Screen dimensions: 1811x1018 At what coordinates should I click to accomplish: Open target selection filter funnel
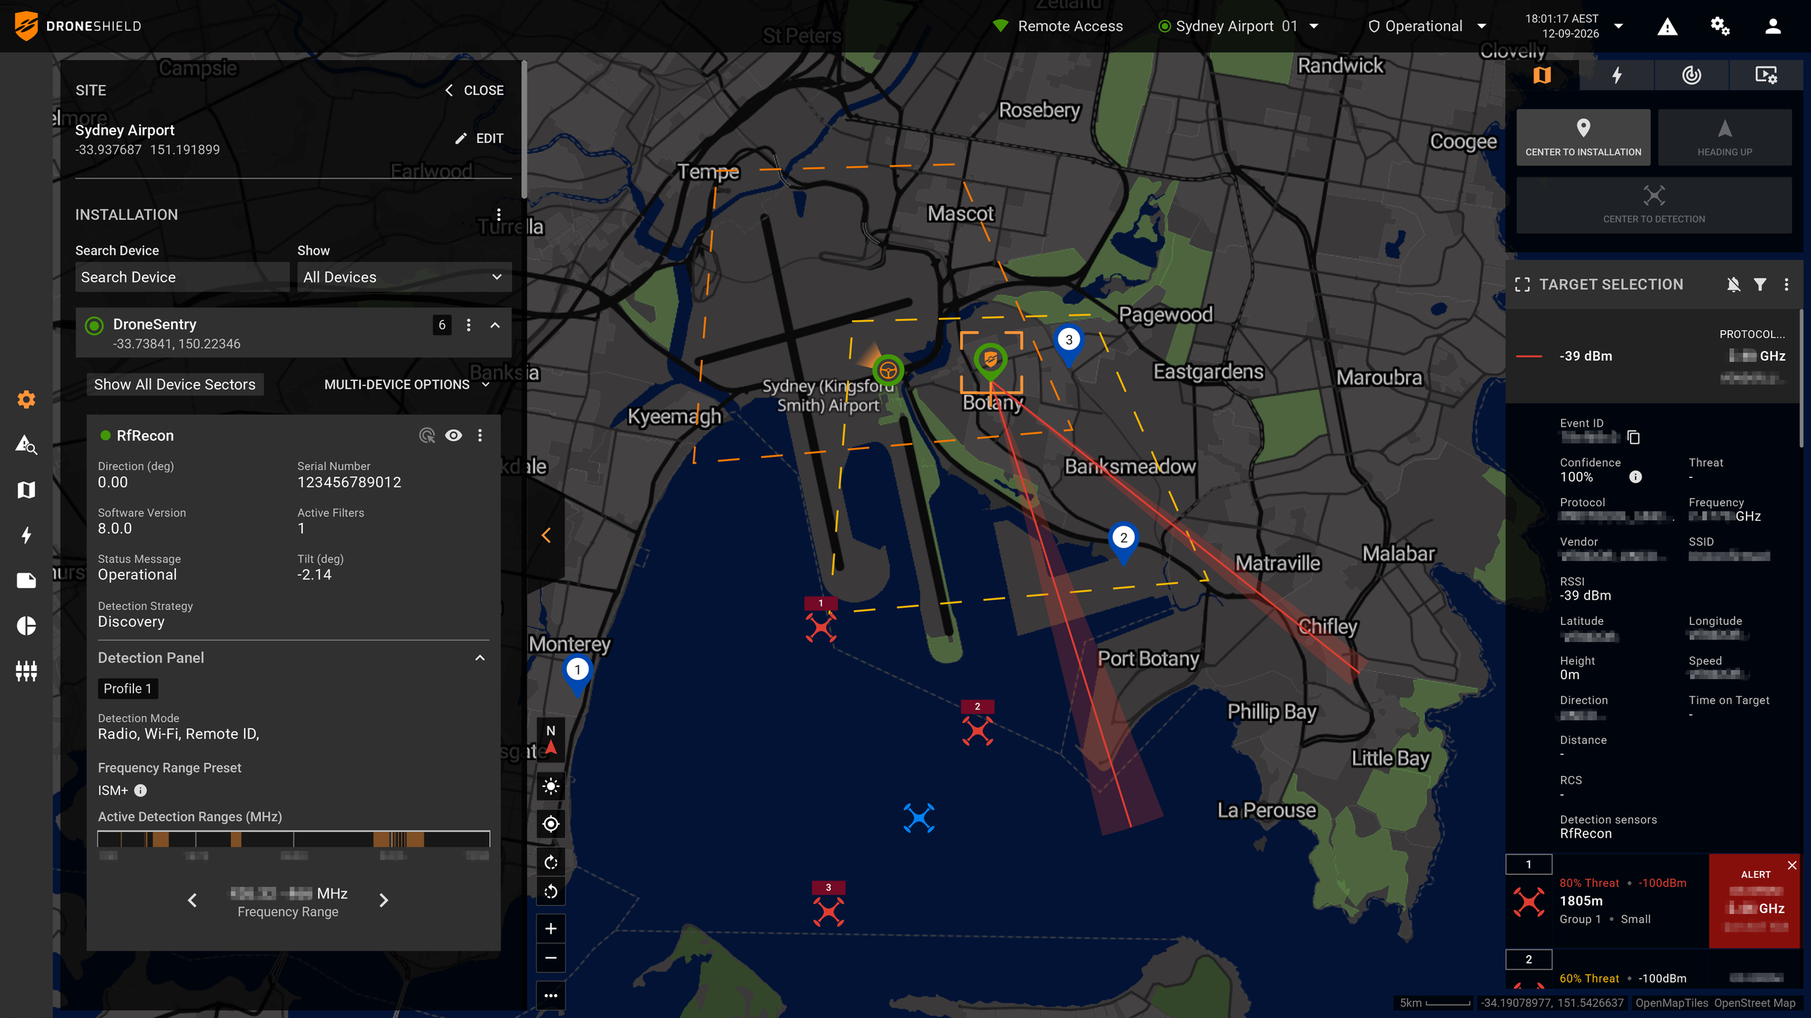pos(1760,285)
